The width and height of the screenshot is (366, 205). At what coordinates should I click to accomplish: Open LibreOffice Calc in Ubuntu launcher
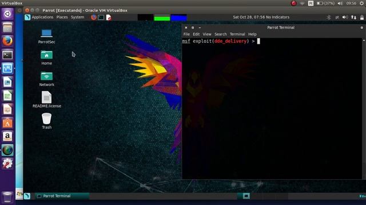[7, 96]
